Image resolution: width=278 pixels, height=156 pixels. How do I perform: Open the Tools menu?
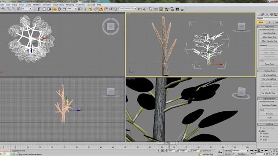coord(8,5)
